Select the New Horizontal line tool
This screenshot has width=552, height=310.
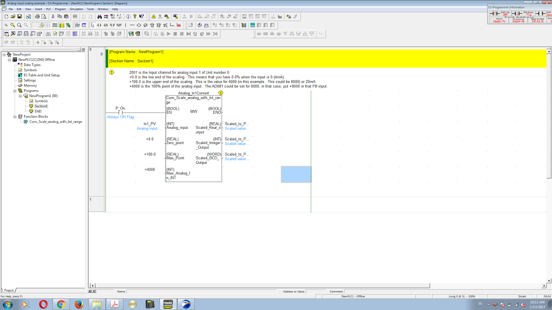[132, 25]
